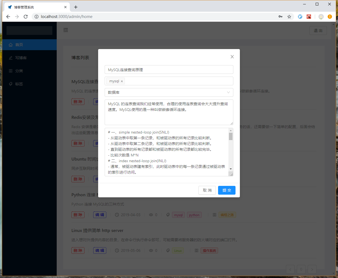The height and width of the screenshot is (278, 338).
Task: Bookmark this page with star icon
Action: click(289, 17)
